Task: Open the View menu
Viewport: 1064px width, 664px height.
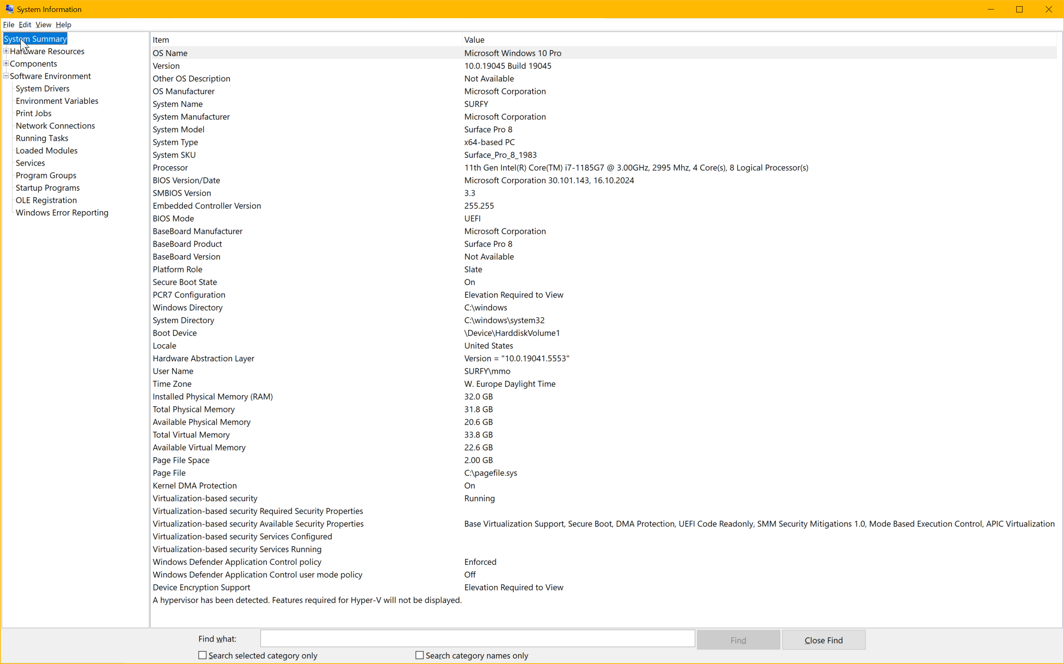Action: (x=43, y=24)
